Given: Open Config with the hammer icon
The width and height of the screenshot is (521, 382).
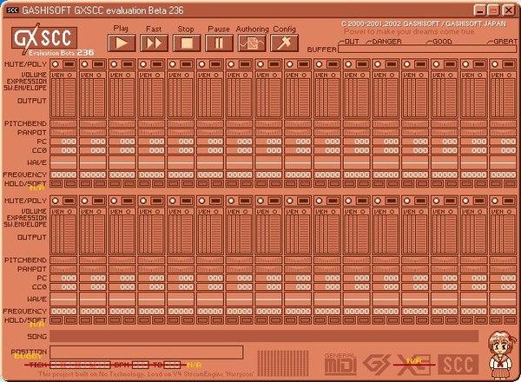Looking at the screenshot, I should tap(284, 43).
